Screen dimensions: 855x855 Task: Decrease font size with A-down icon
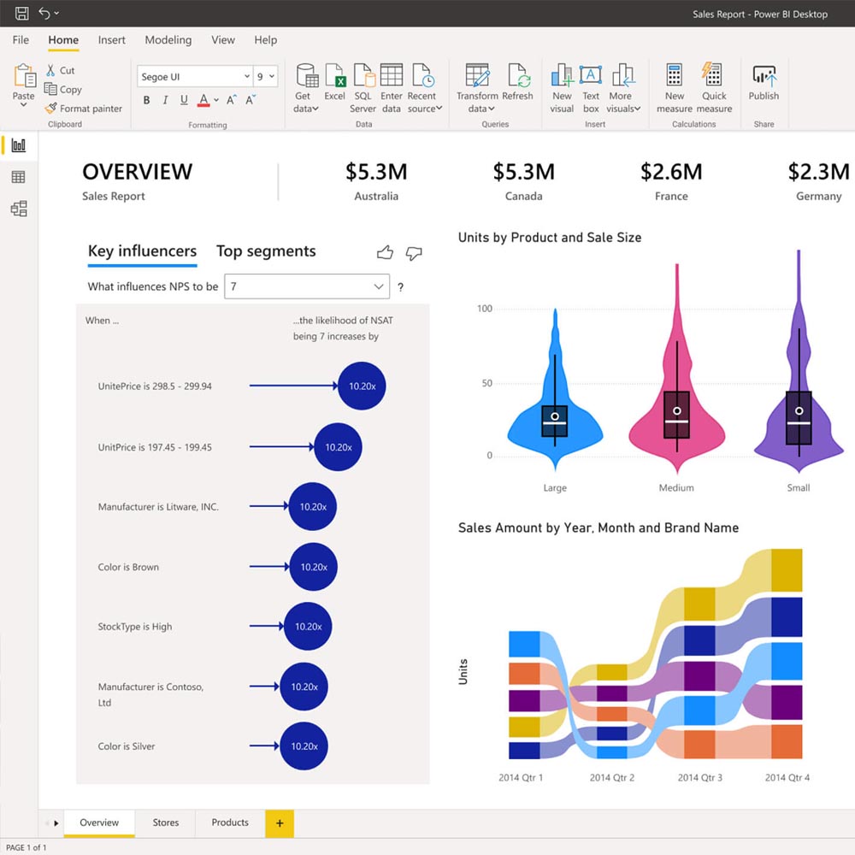coord(251,100)
